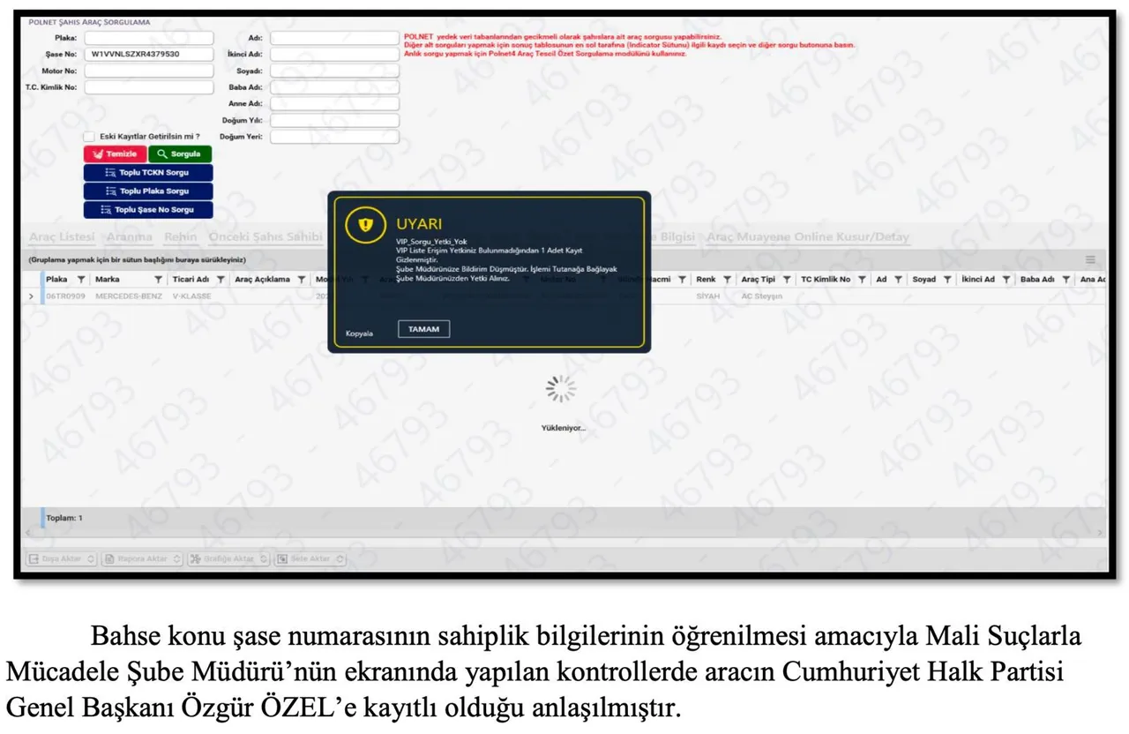Open the Marka column filter funnel
1129x734 pixels.
click(x=159, y=279)
